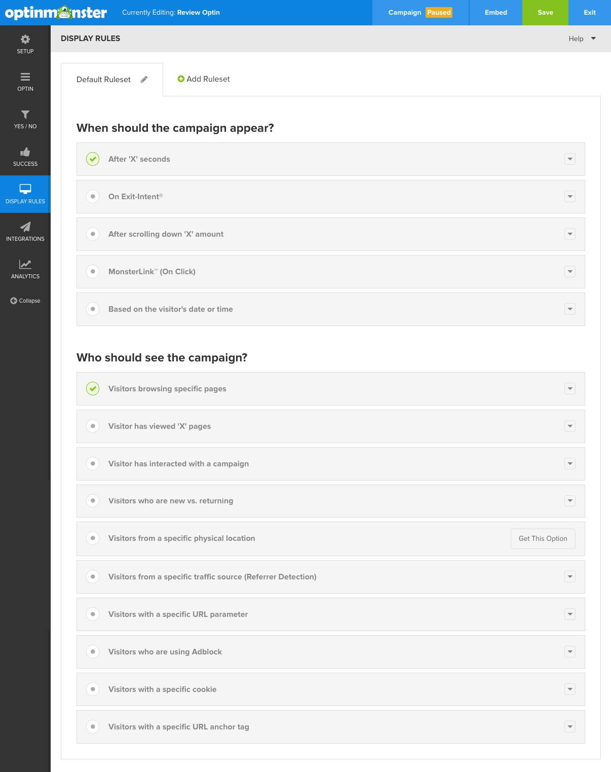Open the Setup gear icon
The height and width of the screenshot is (772, 611).
[x=25, y=40]
